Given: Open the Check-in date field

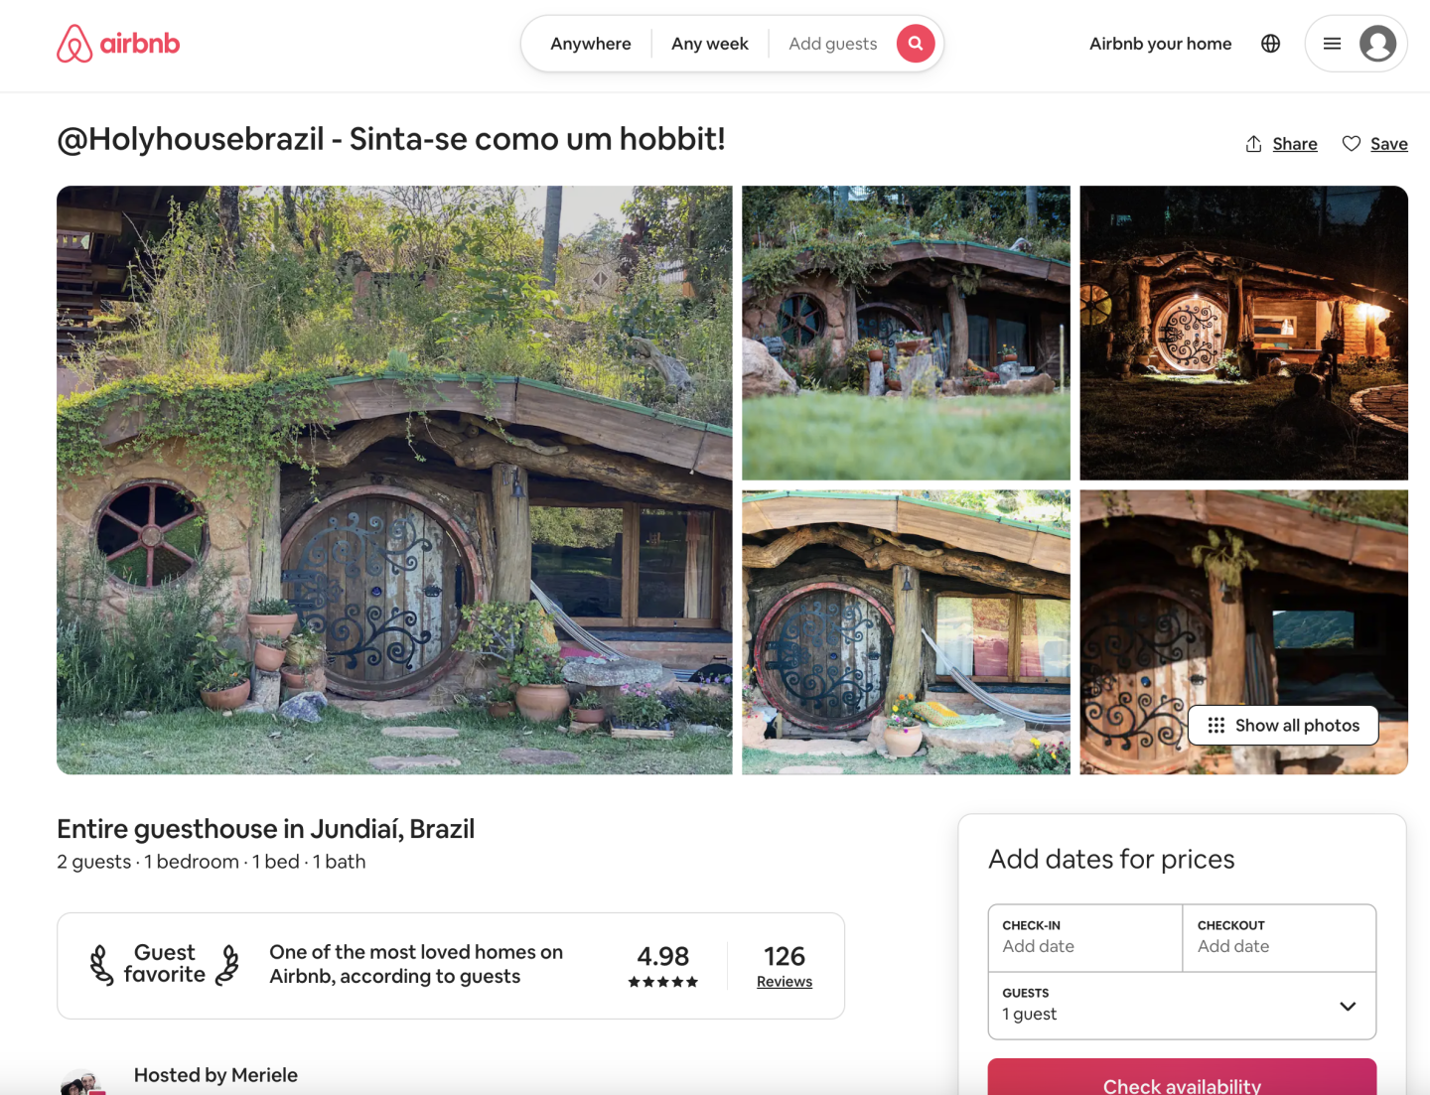Looking at the screenshot, I should tap(1085, 937).
